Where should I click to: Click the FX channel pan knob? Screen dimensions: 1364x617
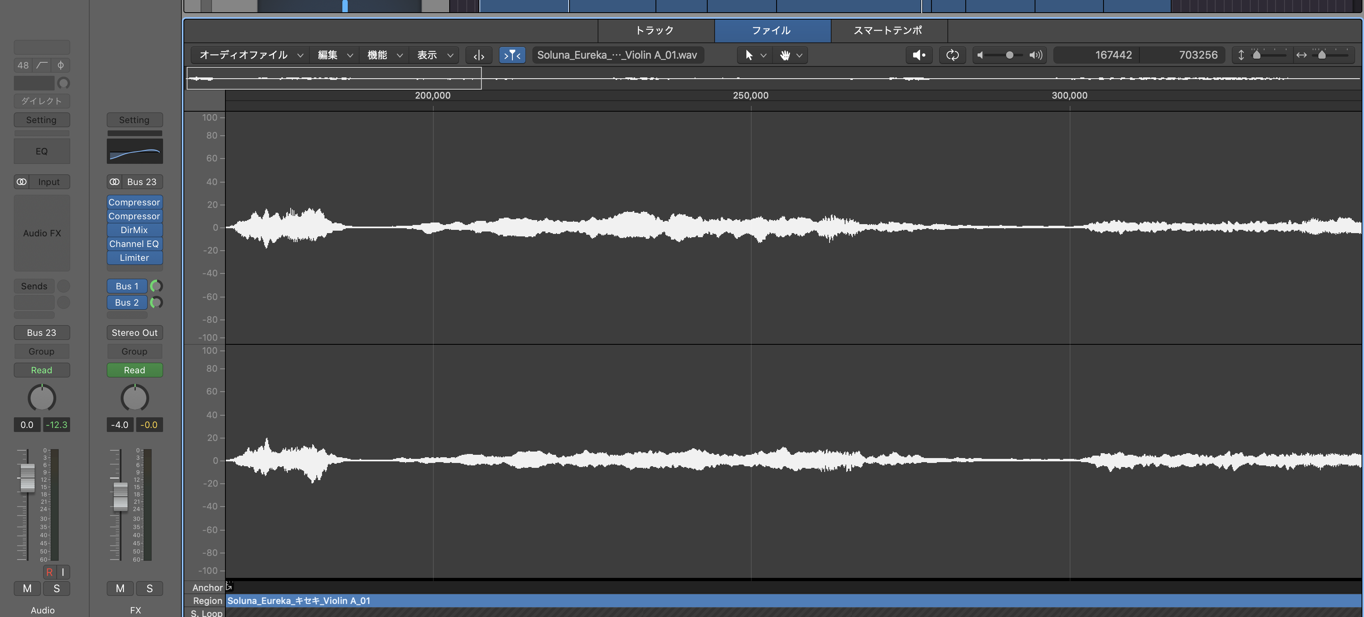coord(135,398)
